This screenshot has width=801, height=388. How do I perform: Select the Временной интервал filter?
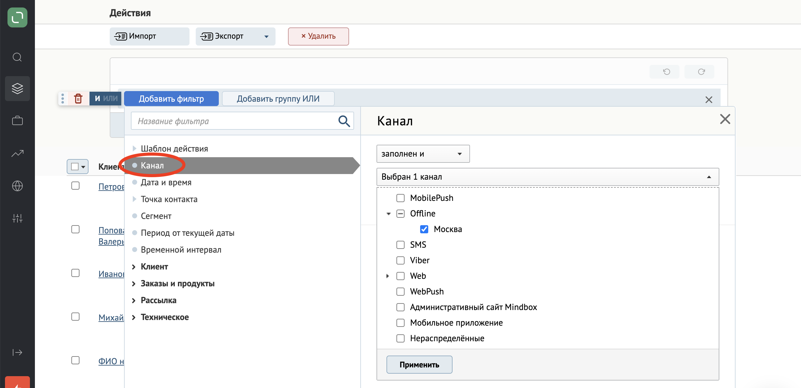[181, 250]
